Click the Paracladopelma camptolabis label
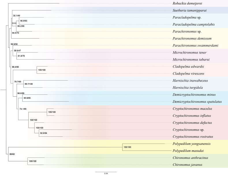The height and width of the screenshot is (175, 228). [194, 24]
